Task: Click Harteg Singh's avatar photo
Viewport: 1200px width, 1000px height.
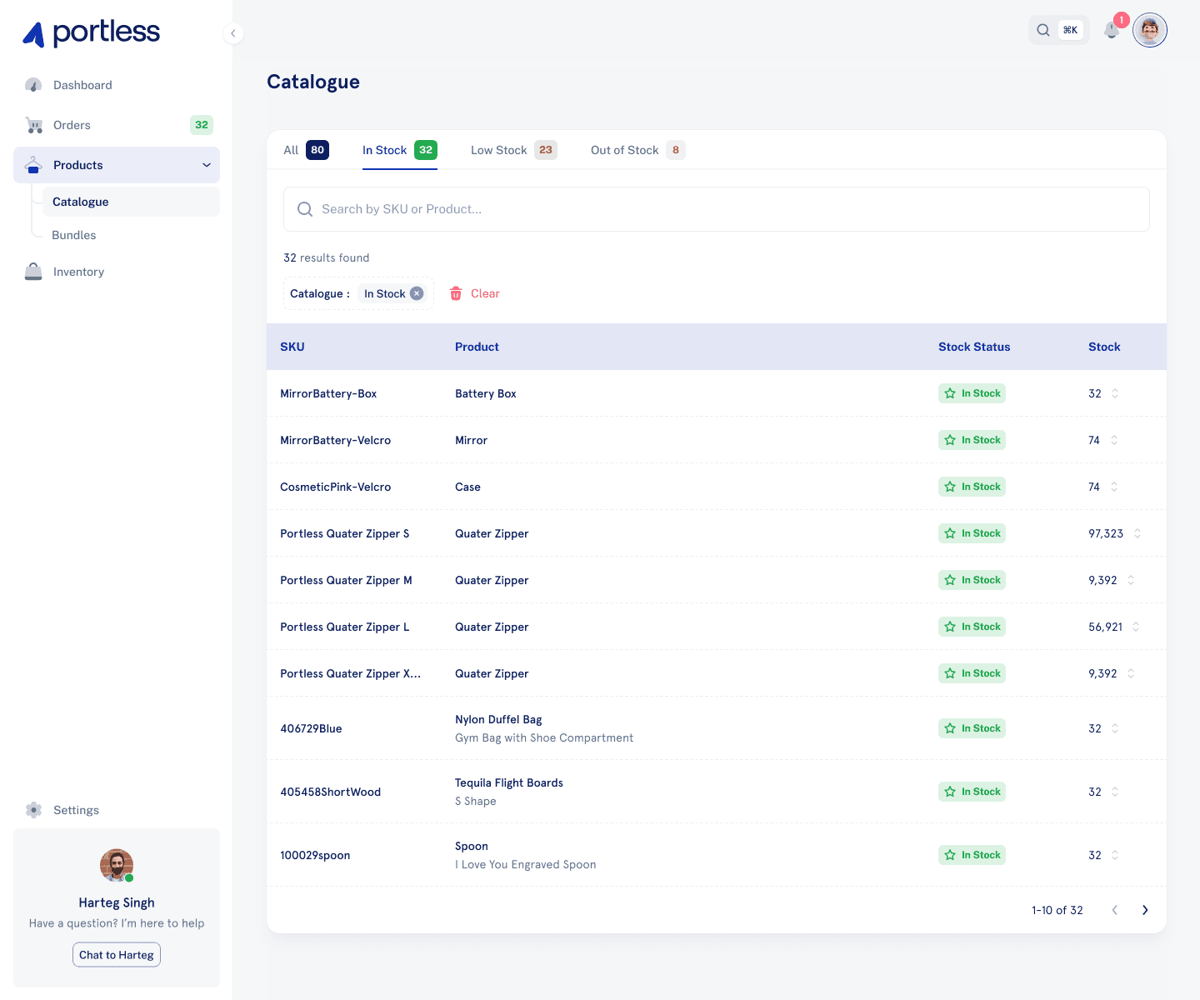Action: click(x=117, y=865)
